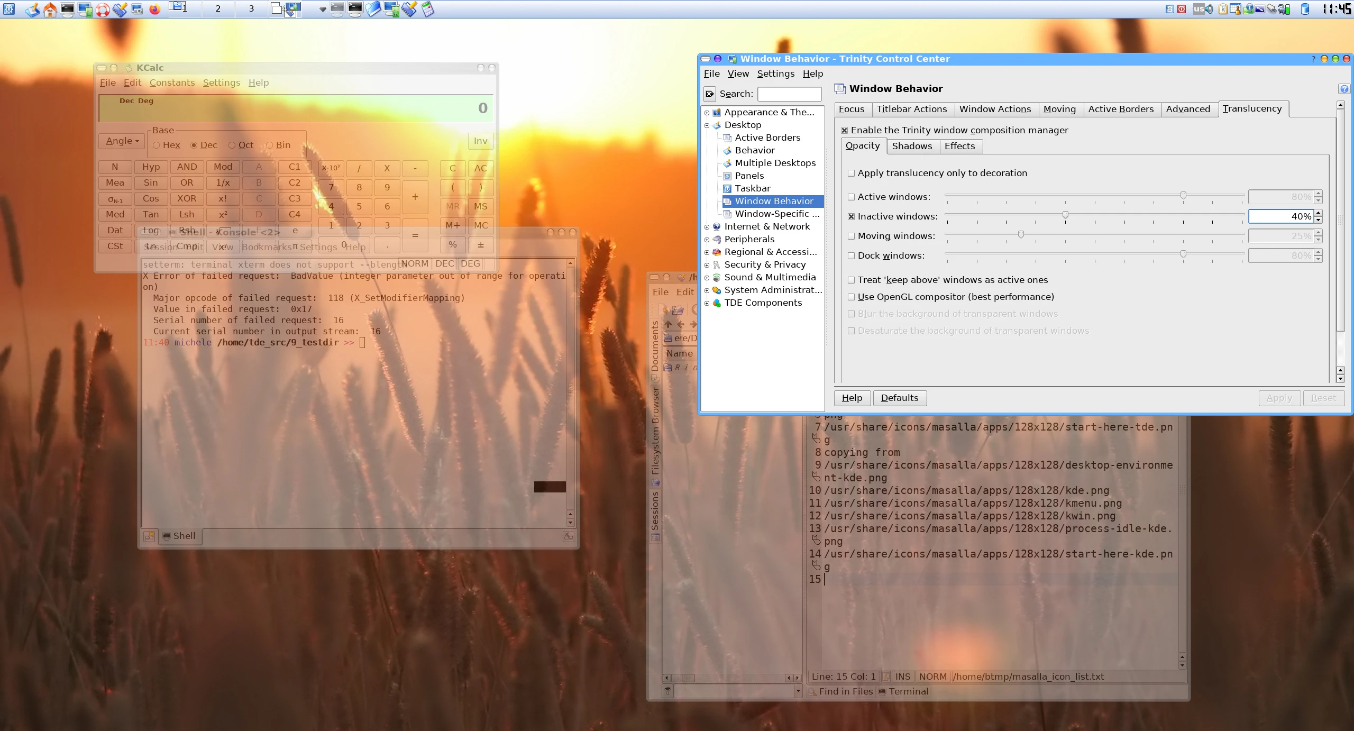This screenshot has width=1354, height=731.
Task: Open the Help lifebuoy icon on the panel
Action: coord(103,9)
